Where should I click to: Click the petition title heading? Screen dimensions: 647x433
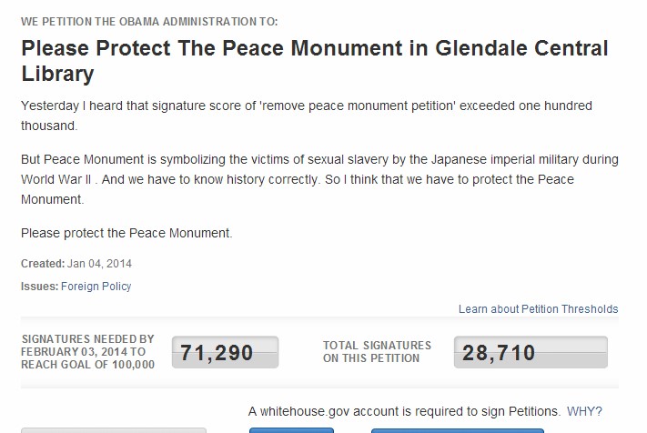[315, 61]
